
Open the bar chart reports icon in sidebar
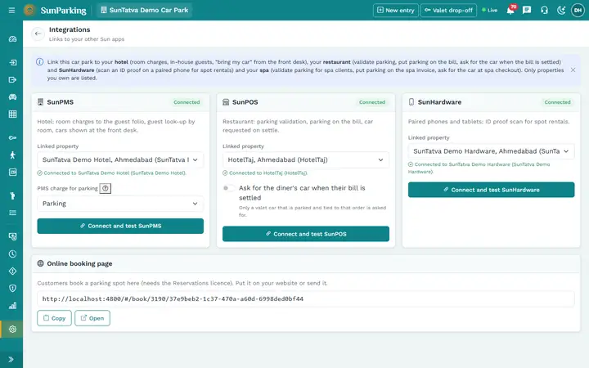click(x=12, y=306)
